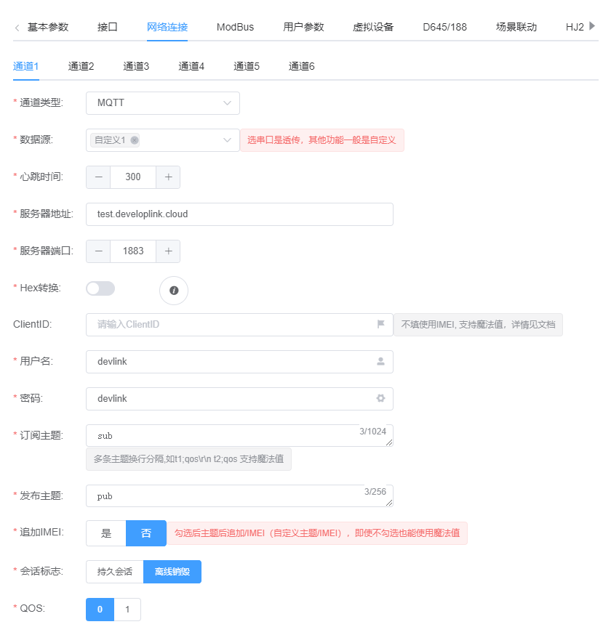
Task: Set QOS to 1
Action: [127, 610]
